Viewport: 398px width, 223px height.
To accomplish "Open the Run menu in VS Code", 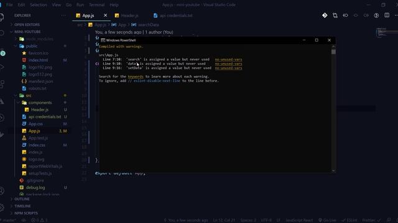I will [x=80, y=5].
